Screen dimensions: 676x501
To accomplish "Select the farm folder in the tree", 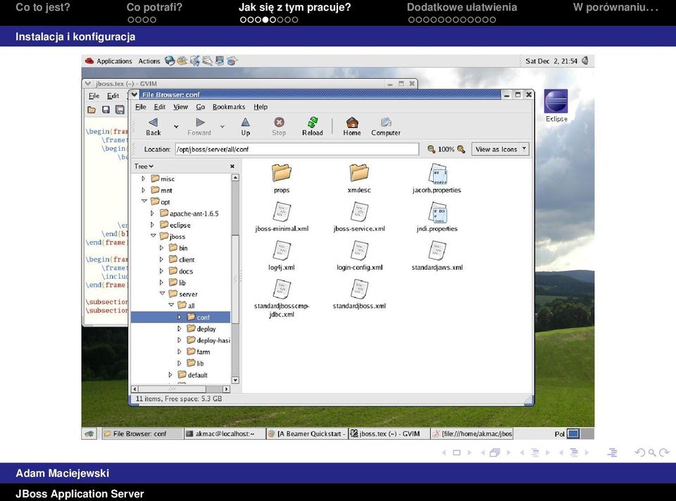I will [x=199, y=352].
